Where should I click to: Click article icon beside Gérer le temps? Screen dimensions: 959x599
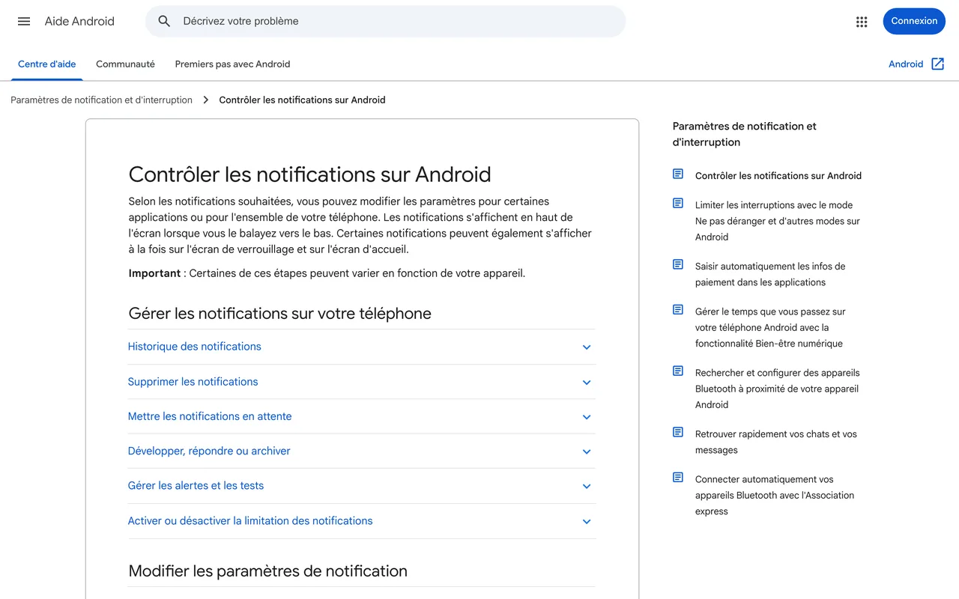678,310
